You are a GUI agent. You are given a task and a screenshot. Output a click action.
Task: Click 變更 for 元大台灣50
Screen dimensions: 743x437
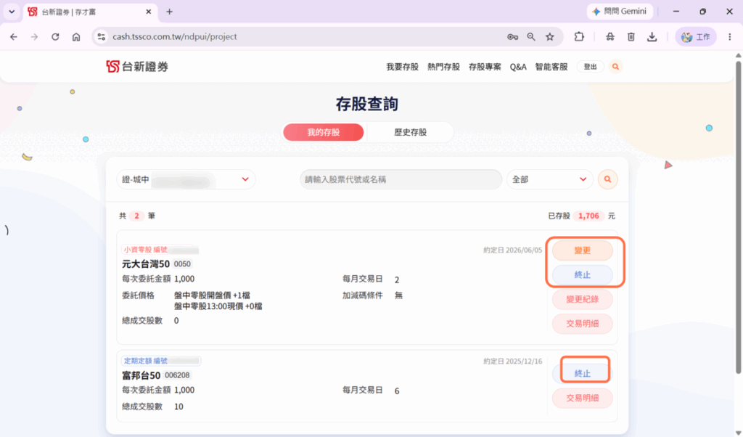(x=583, y=250)
